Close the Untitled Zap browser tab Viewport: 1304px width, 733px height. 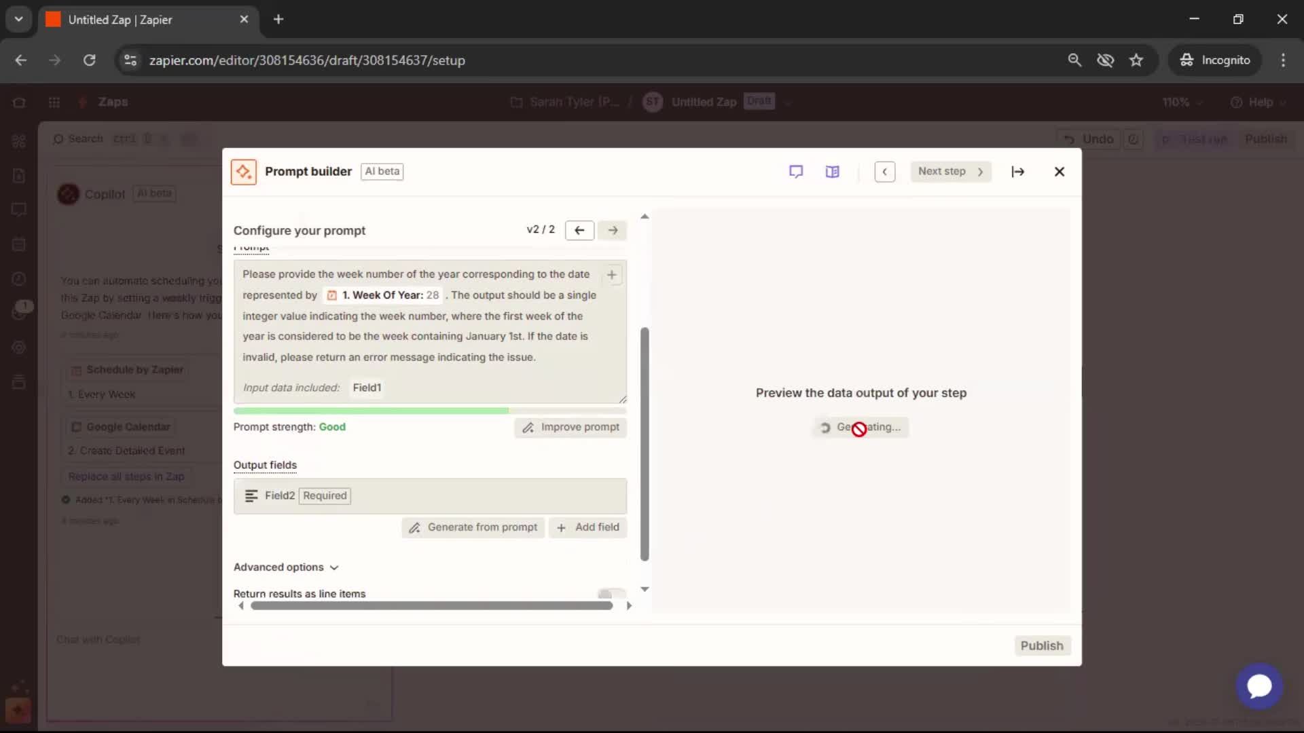click(x=244, y=20)
